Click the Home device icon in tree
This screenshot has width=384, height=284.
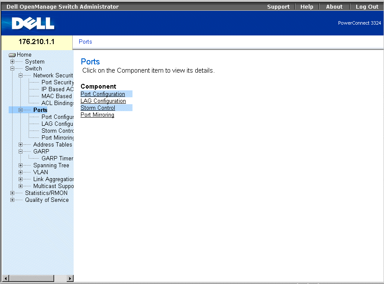coord(12,55)
